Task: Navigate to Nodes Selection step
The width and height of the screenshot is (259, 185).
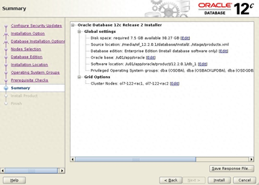Action: click(x=26, y=49)
